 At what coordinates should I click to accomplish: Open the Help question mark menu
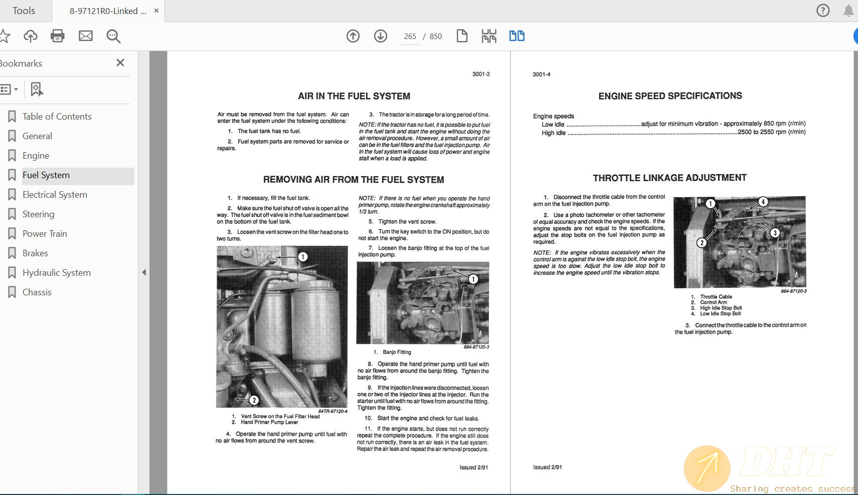pyautogui.click(x=823, y=10)
